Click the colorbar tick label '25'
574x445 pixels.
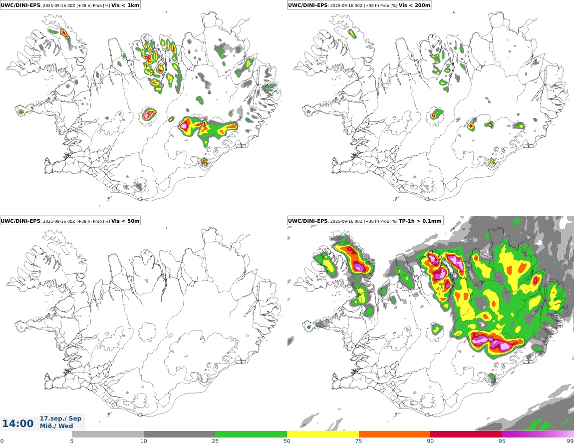point(215,442)
